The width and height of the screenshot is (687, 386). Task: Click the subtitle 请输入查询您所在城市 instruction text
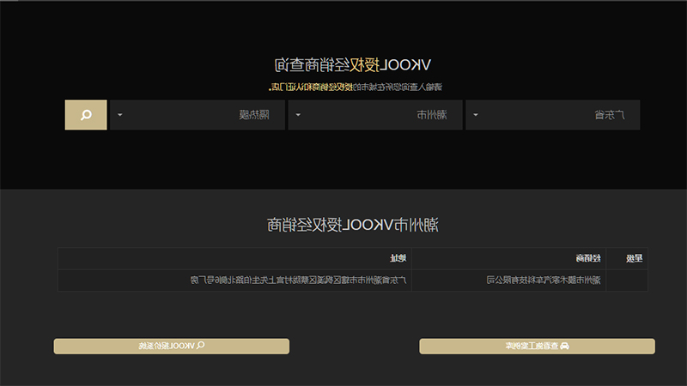[x=356, y=87]
